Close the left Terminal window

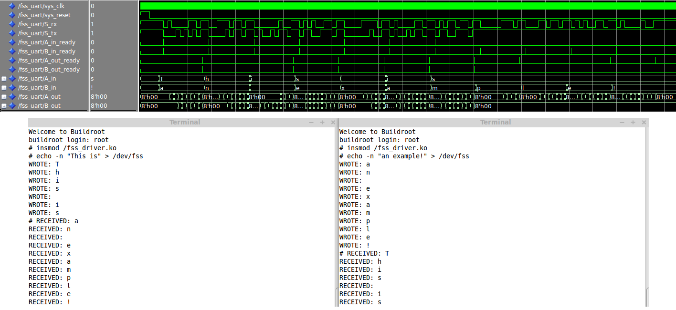pos(333,123)
